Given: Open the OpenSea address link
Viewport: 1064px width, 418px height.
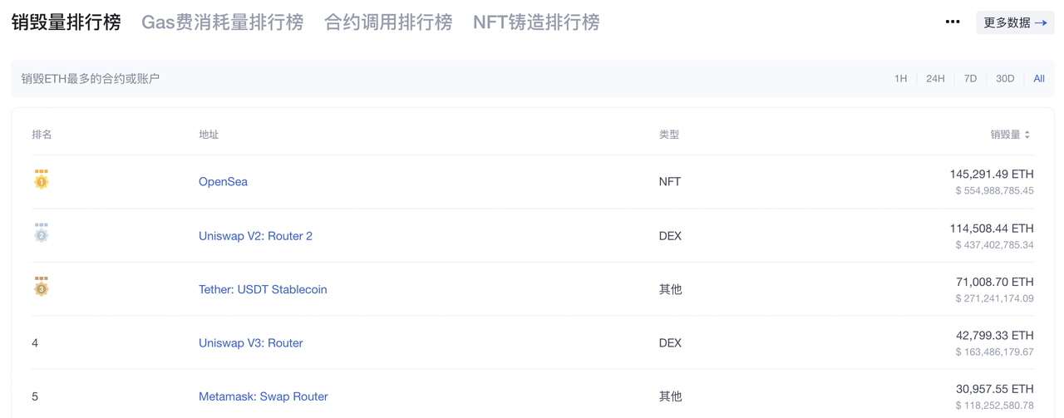Looking at the screenshot, I should click(223, 182).
